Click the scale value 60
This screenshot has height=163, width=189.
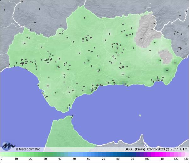click(x=89, y=159)
